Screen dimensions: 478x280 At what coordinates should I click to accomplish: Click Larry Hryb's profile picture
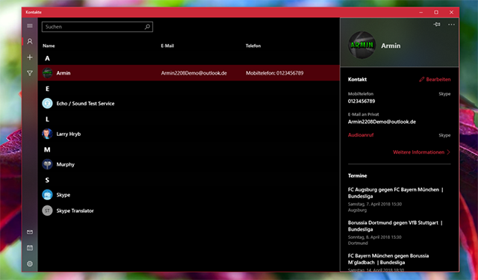coord(47,134)
